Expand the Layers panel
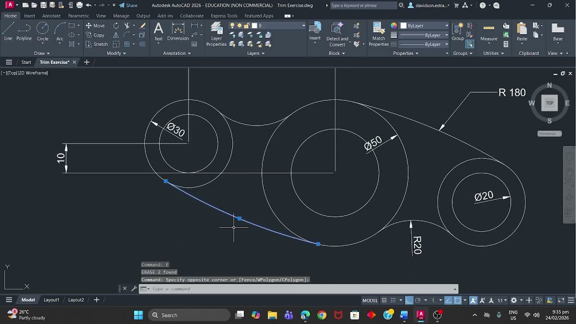576x324 pixels. pos(256,53)
